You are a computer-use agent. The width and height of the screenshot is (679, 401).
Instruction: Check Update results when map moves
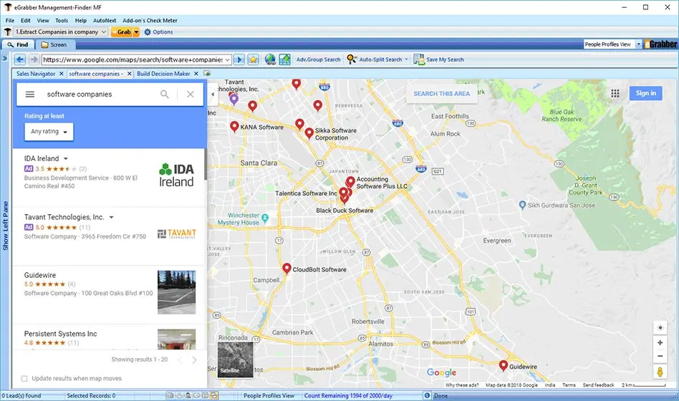click(x=24, y=379)
